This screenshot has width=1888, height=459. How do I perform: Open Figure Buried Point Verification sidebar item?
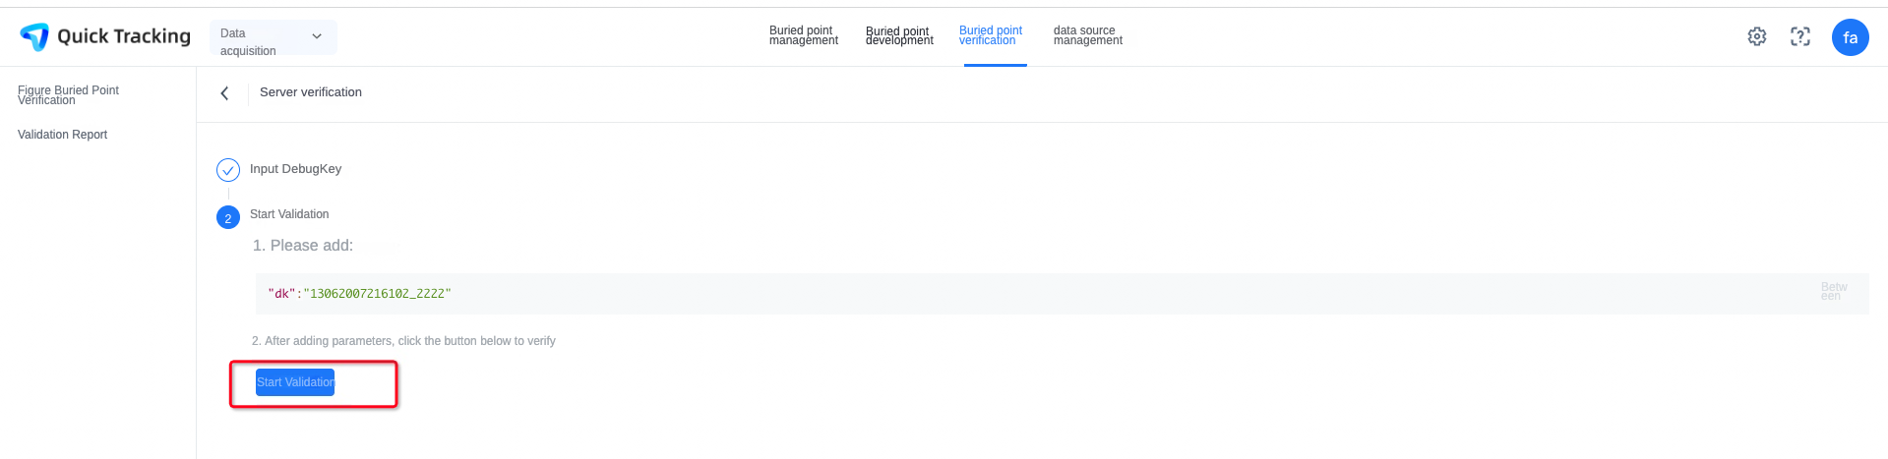pyautogui.click(x=69, y=95)
